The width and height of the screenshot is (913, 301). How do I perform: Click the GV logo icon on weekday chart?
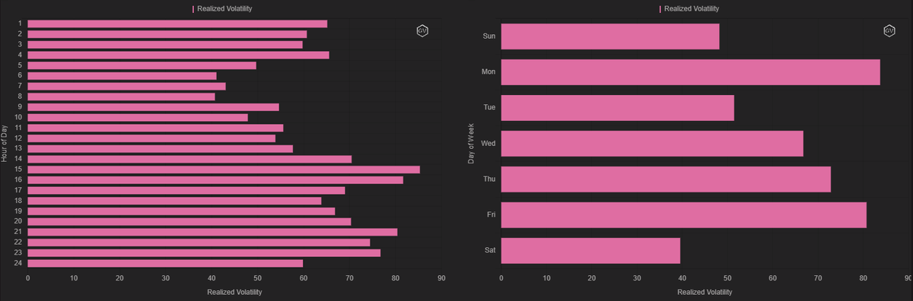pos(889,30)
